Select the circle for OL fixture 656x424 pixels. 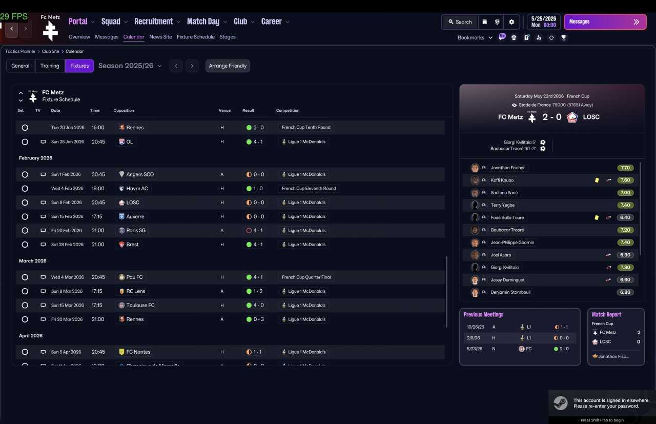coord(25,142)
